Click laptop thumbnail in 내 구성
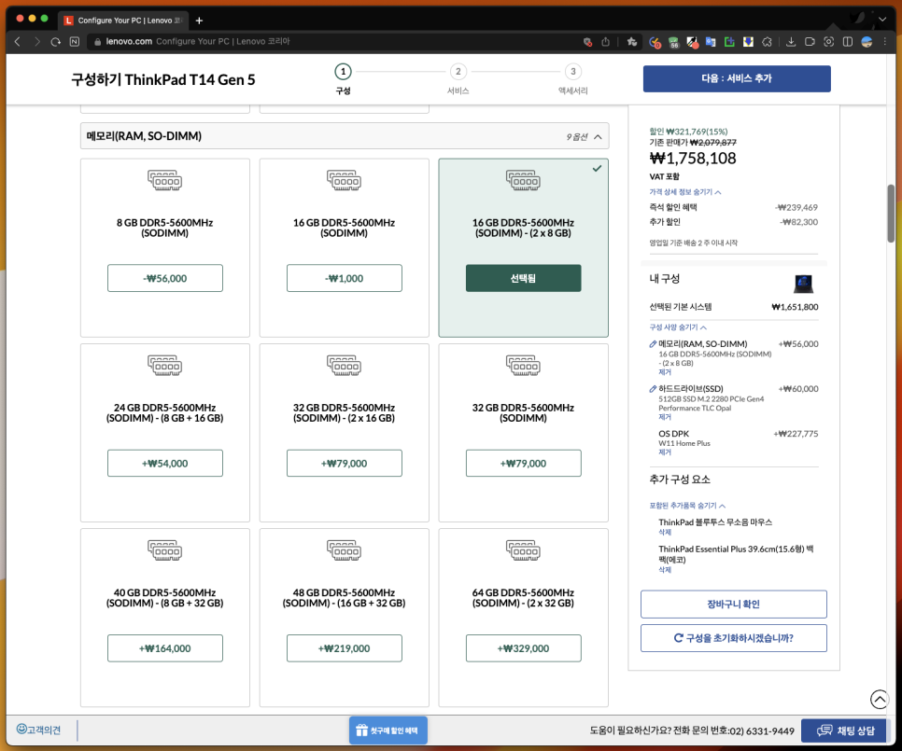 [x=803, y=284]
